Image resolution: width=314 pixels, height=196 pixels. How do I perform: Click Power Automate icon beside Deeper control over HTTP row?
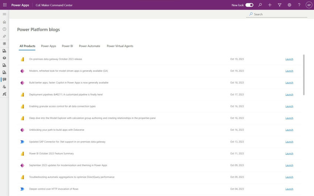(x=23, y=189)
